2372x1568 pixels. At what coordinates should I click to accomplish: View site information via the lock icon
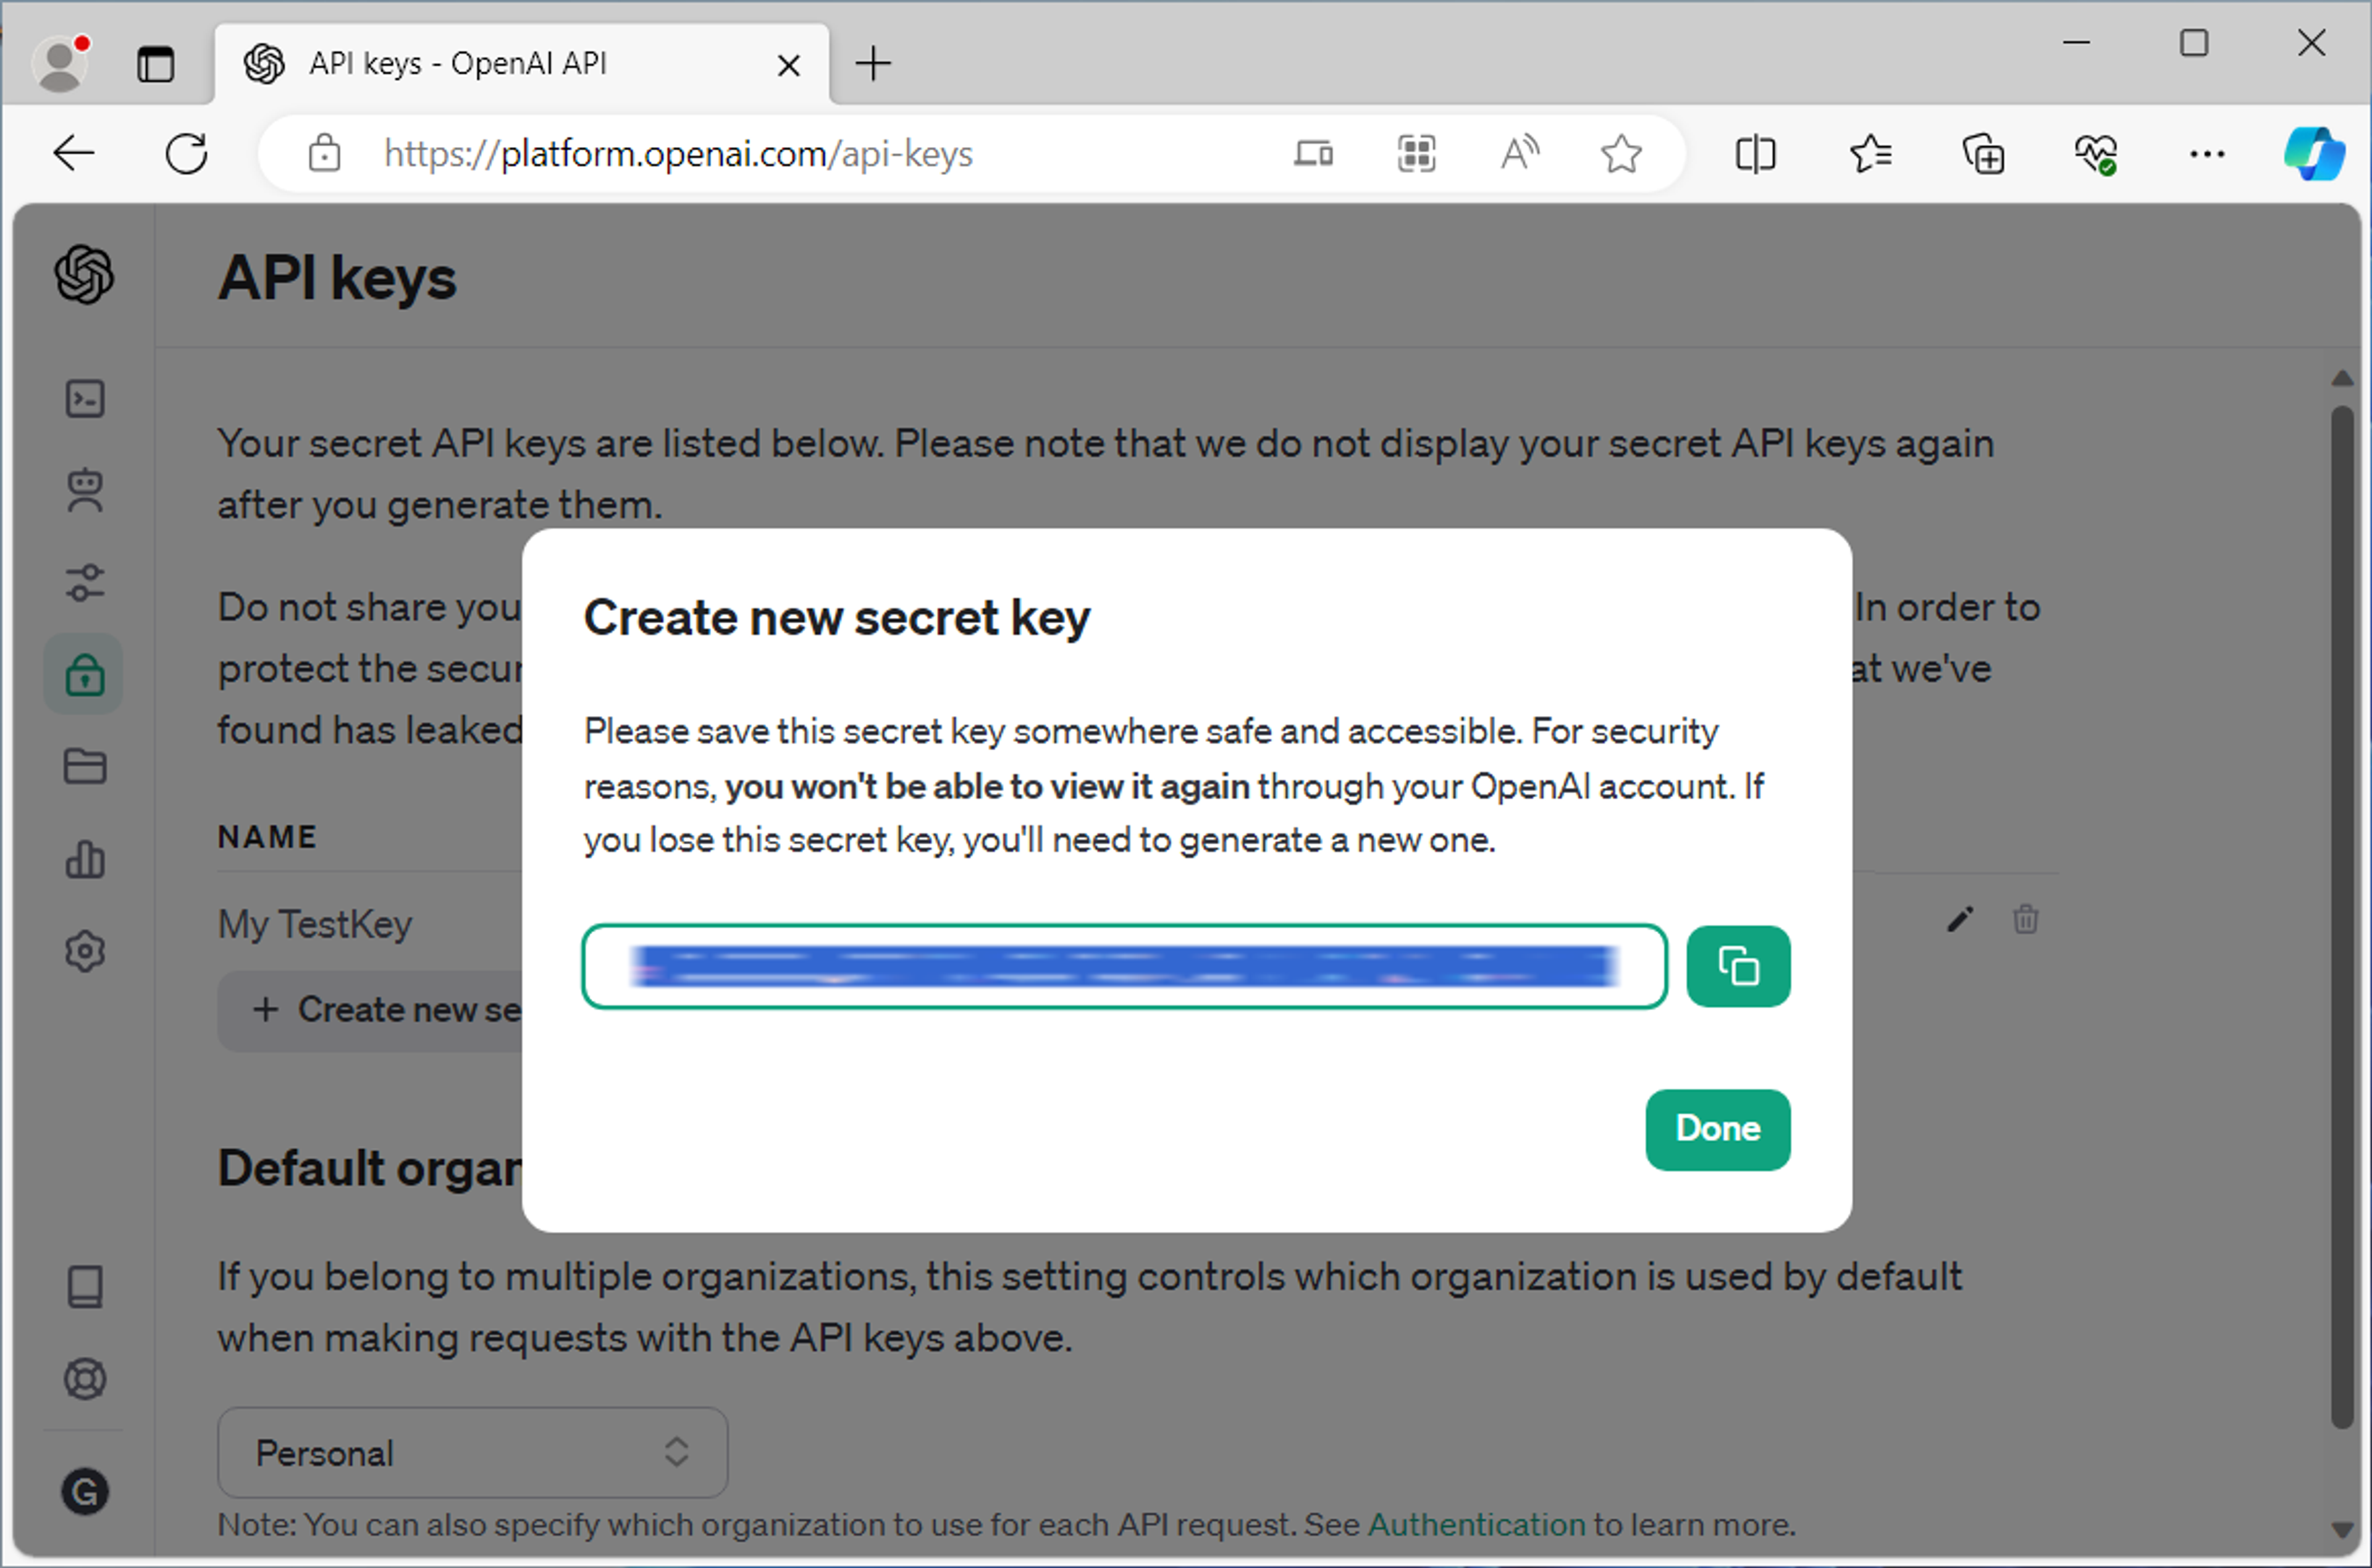click(x=324, y=154)
